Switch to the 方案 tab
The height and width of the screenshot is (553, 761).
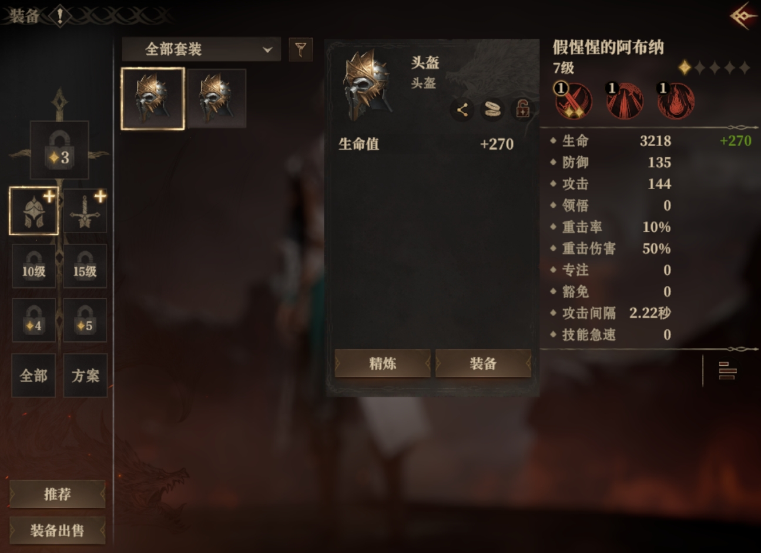point(85,376)
